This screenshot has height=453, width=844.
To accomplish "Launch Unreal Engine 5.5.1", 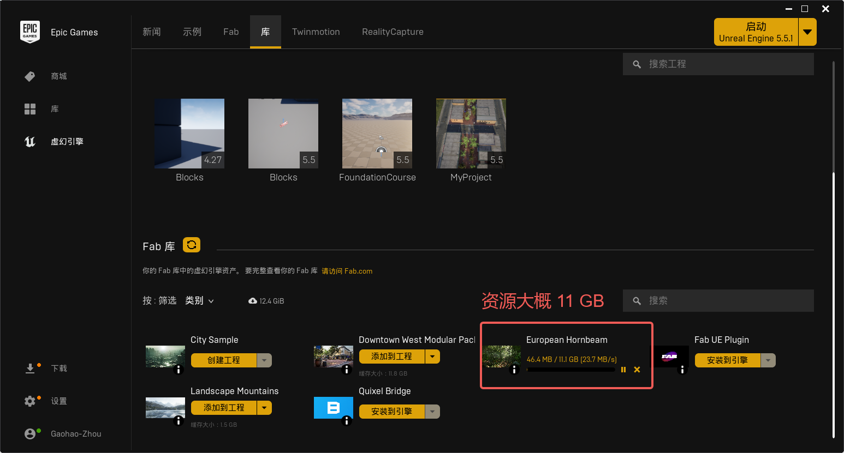I will click(756, 32).
